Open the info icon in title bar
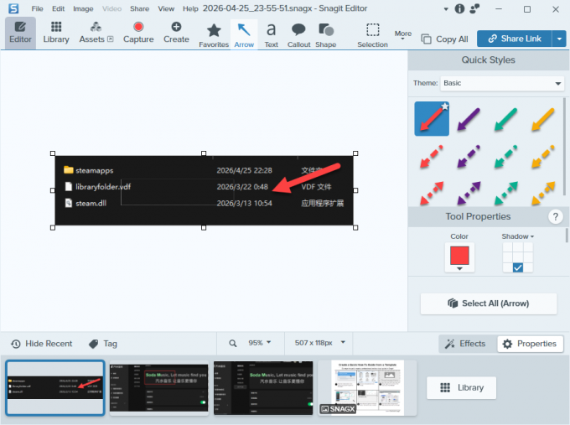The height and width of the screenshot is (425, 570). pyautogui.click(x=459, y=8)
